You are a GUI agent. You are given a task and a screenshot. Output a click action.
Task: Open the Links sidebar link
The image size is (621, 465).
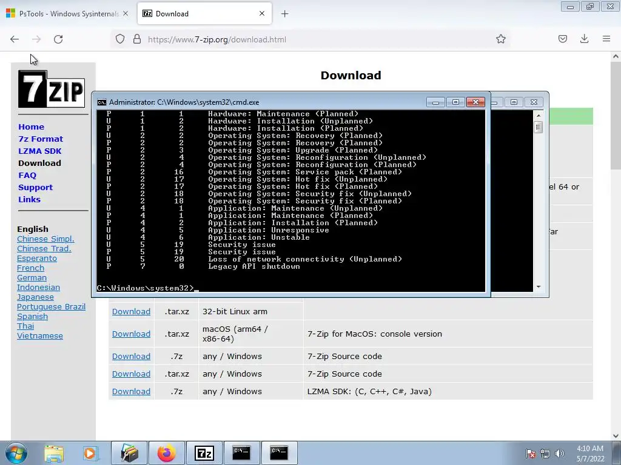pyautogui.click(x=29, y=199)
